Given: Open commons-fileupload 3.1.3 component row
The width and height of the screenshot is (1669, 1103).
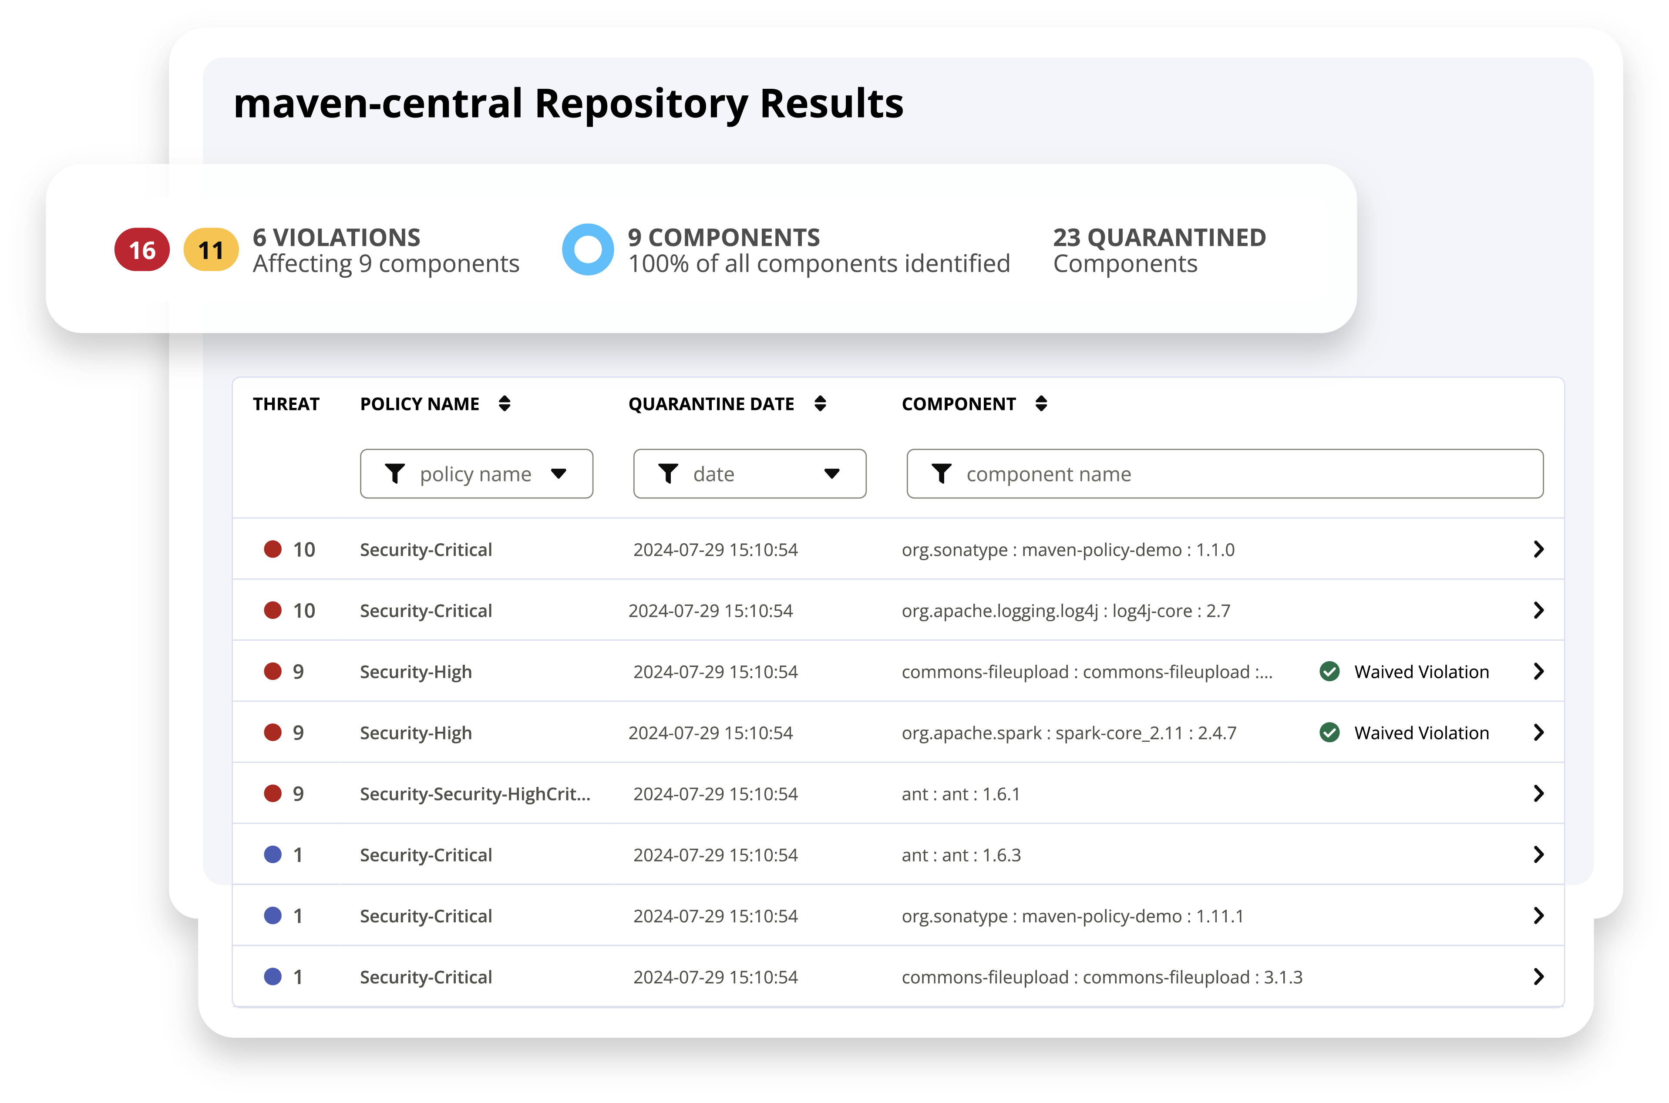Looking at the screenshot, I should [x=1101, y=977].
